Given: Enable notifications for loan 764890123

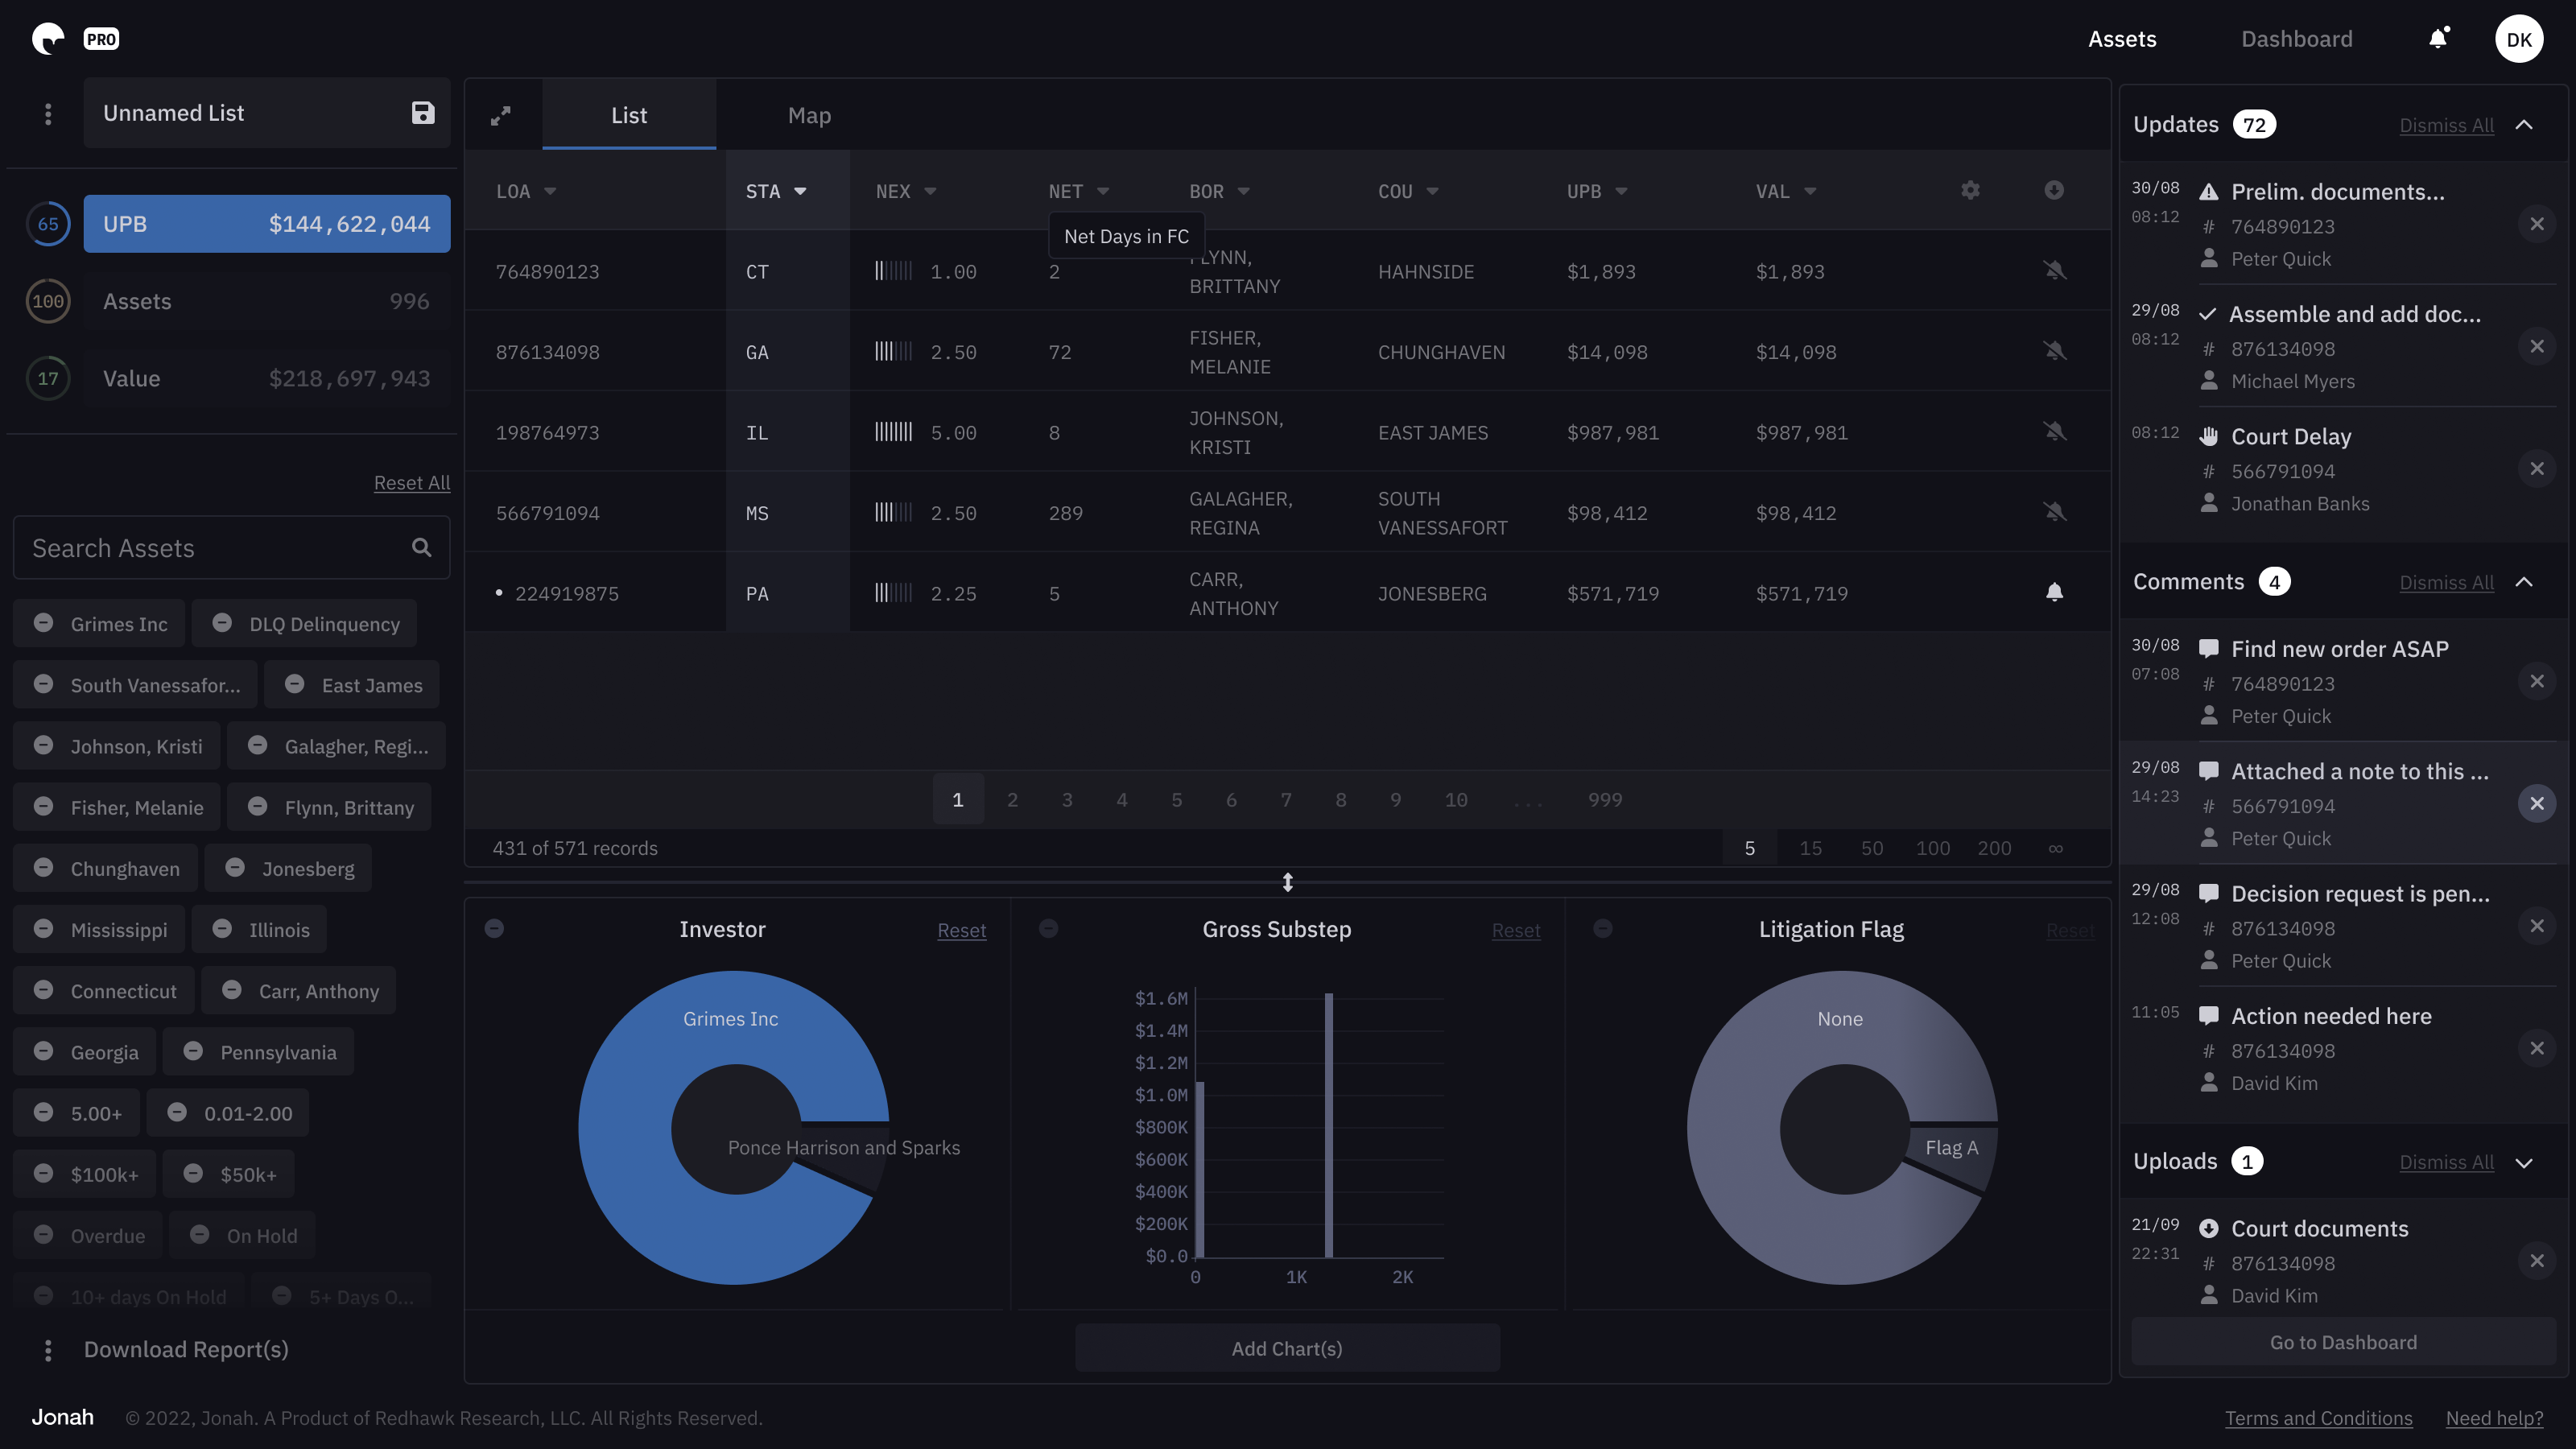Looking at the screenshot, I should (2054, 271).
